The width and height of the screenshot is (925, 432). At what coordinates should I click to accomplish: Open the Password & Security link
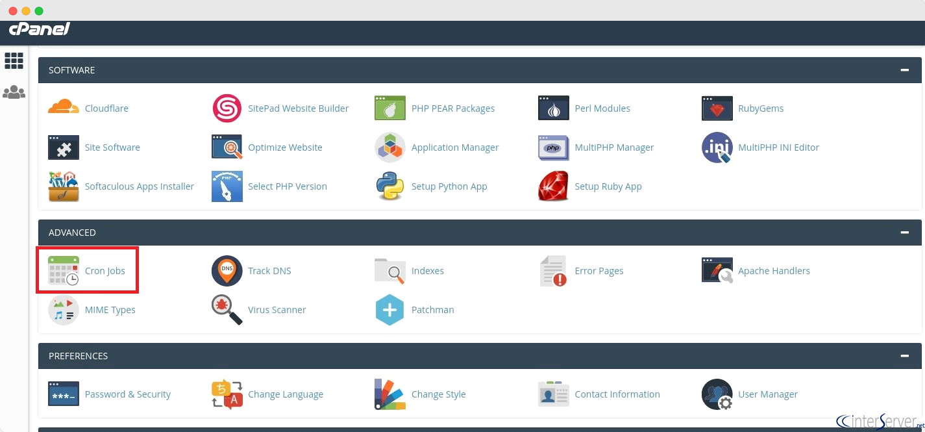coord(128,394)
